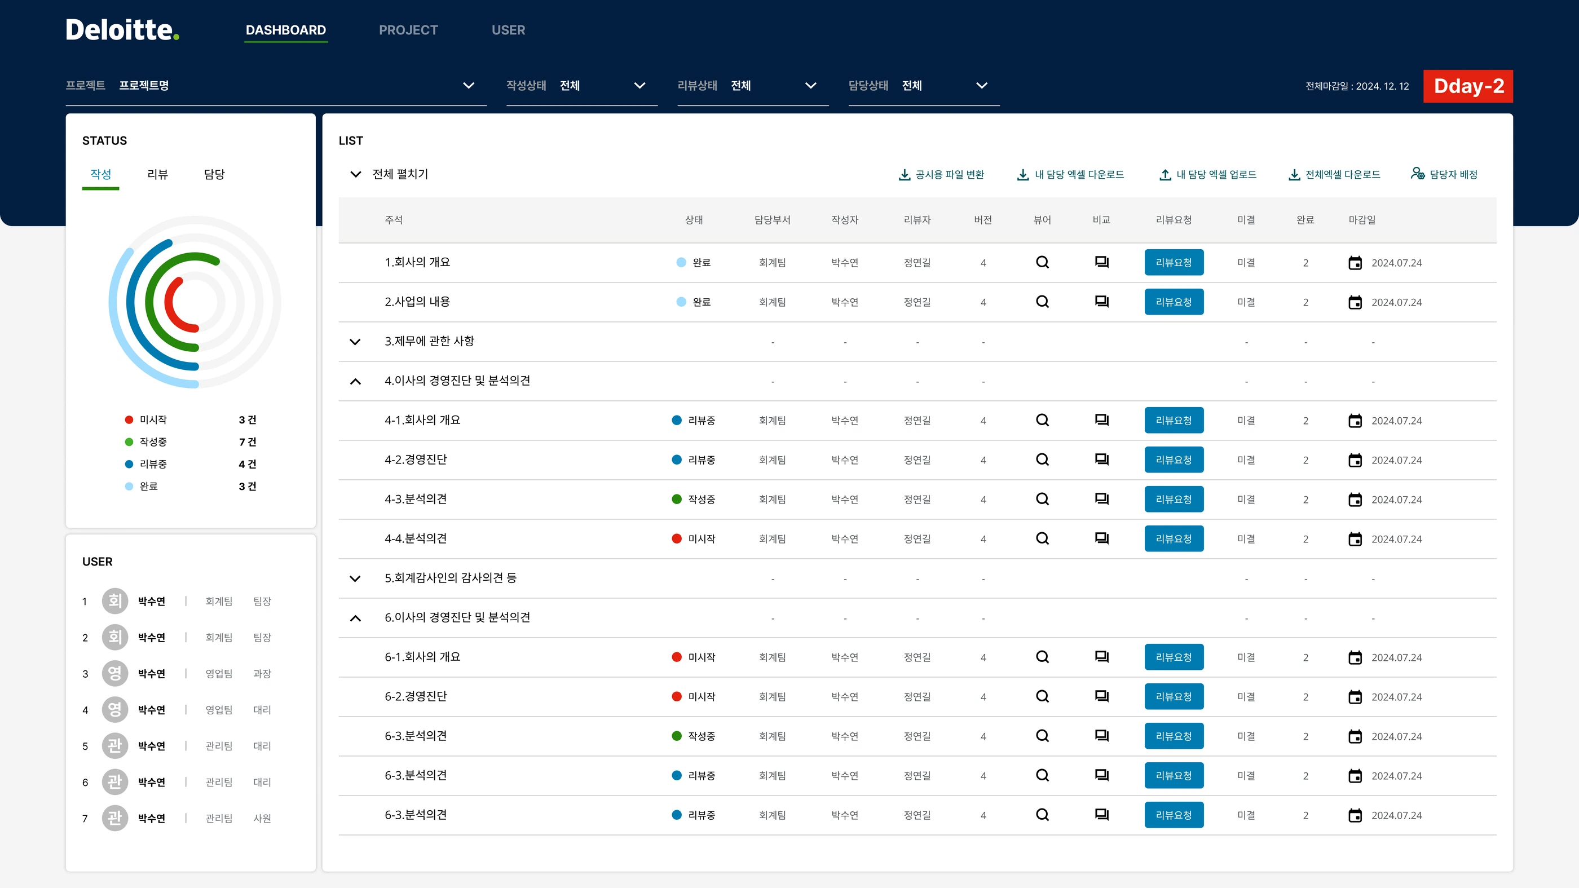The width and height of the screenshot is (1579, 888).
Task: Open viewer magnifier for 4-1.회사의 개요
Action: pyautogui.click(x=1042, y=420)
